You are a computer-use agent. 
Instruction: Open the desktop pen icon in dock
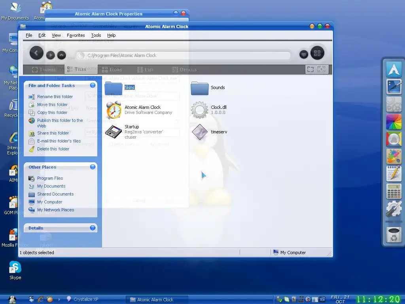pos(394,87)
